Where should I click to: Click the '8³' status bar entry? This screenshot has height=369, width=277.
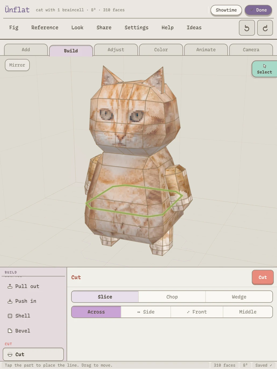point(245,365)
